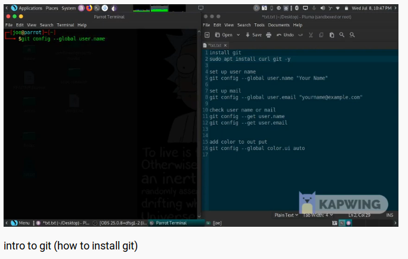Open the Places menu
The height and width of the screenshot is (259, 408).
52,8
